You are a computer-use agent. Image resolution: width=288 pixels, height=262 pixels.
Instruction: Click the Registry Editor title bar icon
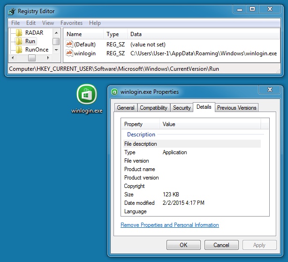point(12,11)
